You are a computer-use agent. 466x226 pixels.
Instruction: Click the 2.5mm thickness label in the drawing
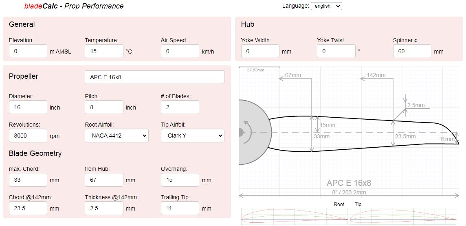[x=416, y=105]
